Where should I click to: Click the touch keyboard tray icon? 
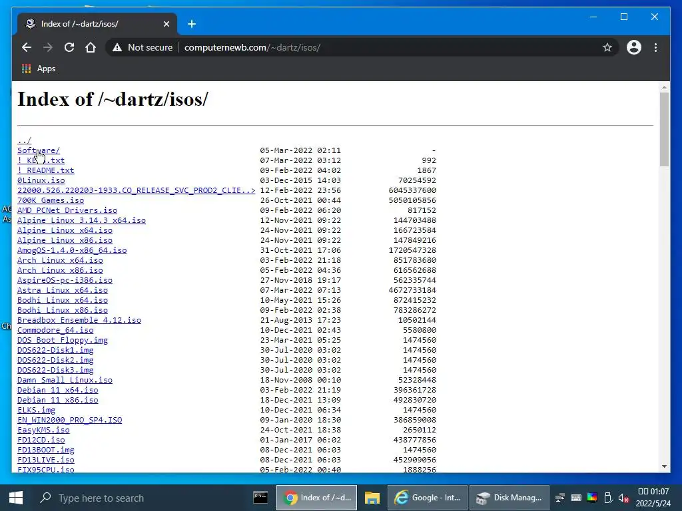[x=576, y=498]
